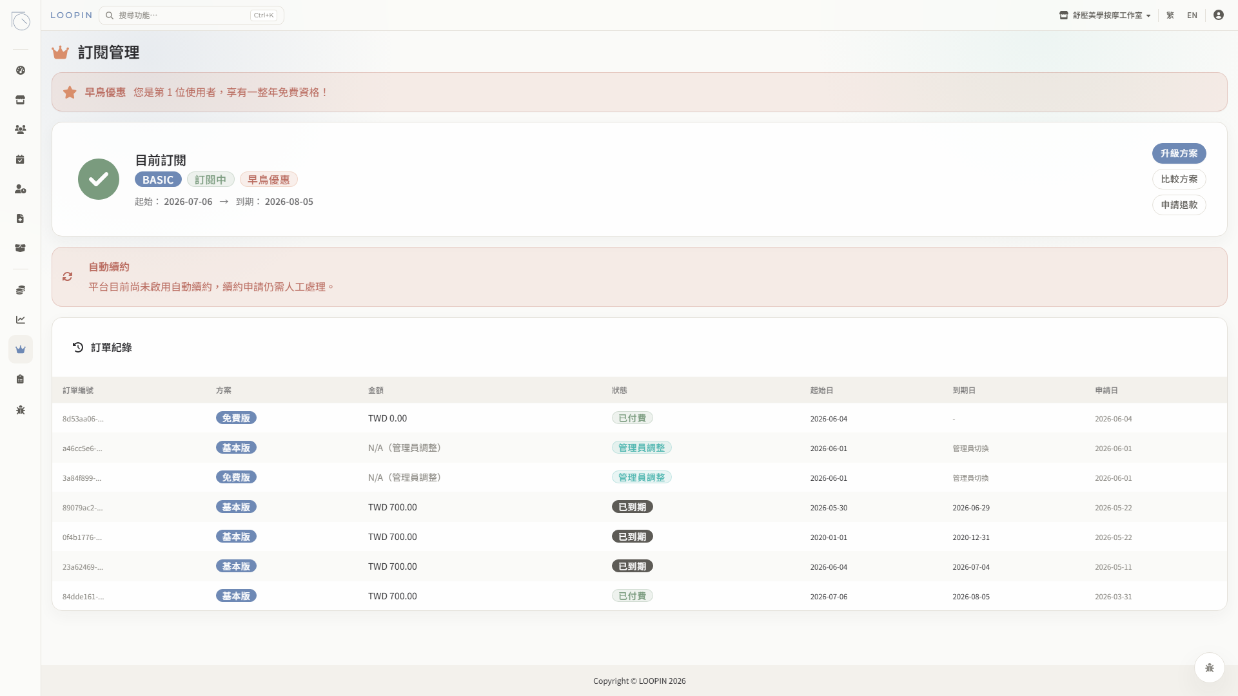Click the 申請退款 button
Viewport: 1238px width, 696px height.
click(1179, 205)
